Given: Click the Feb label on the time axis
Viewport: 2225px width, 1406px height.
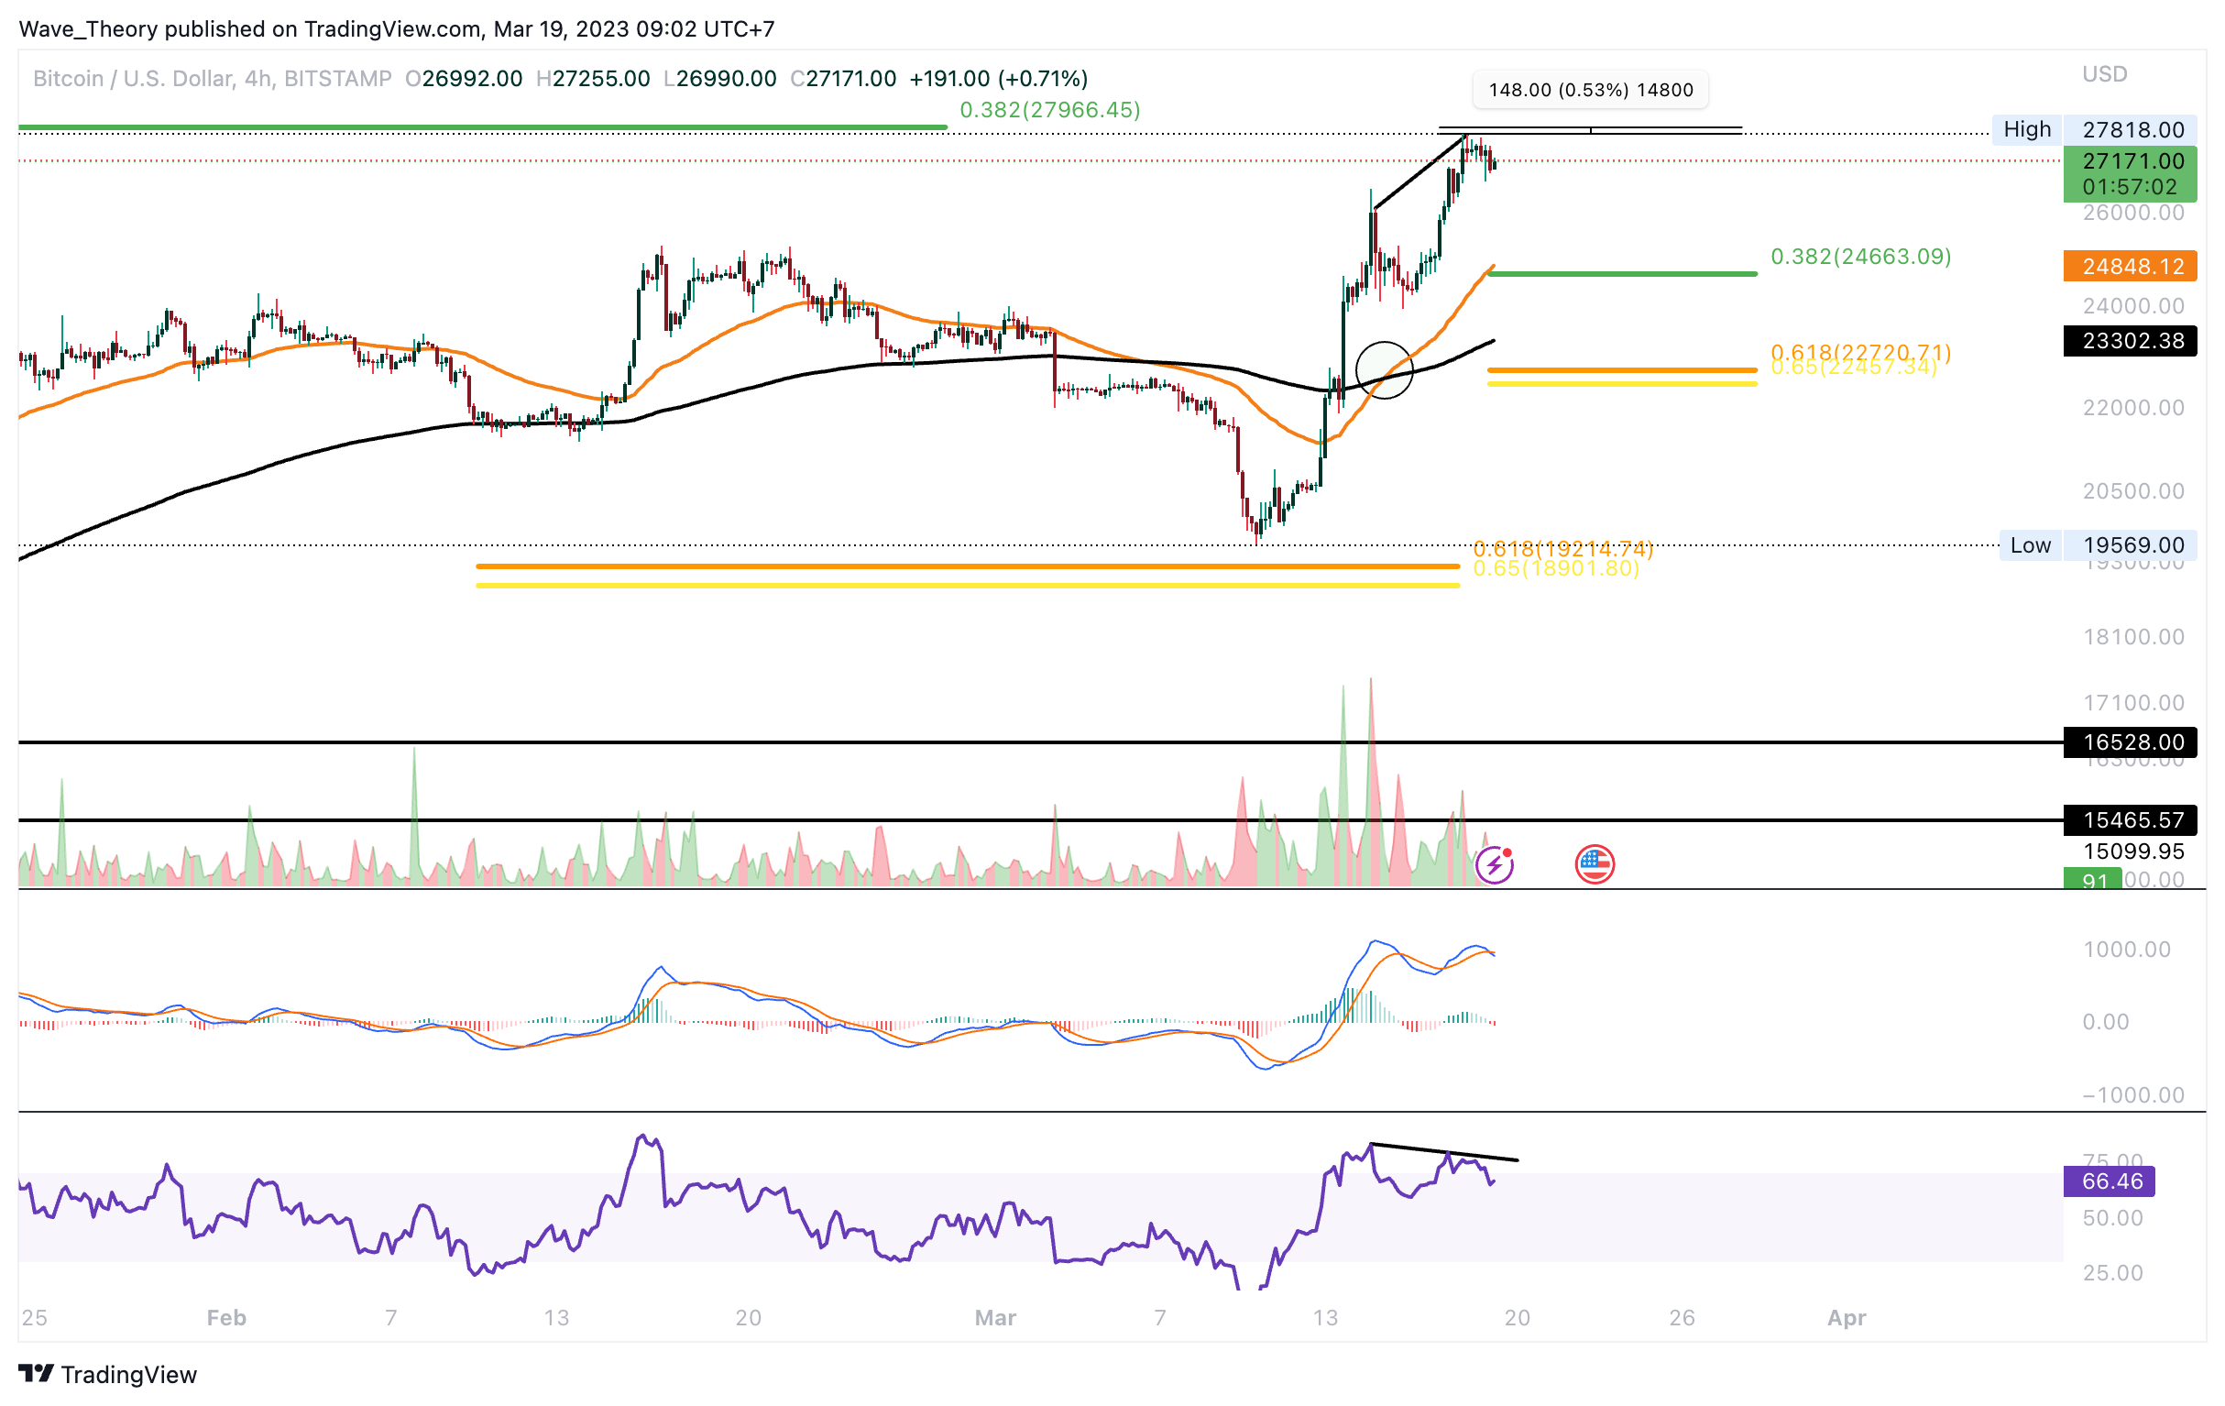Looking at the screenshot, I should point(226,1318).
